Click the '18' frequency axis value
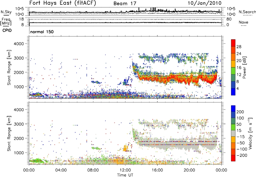 tap(21, 19)
